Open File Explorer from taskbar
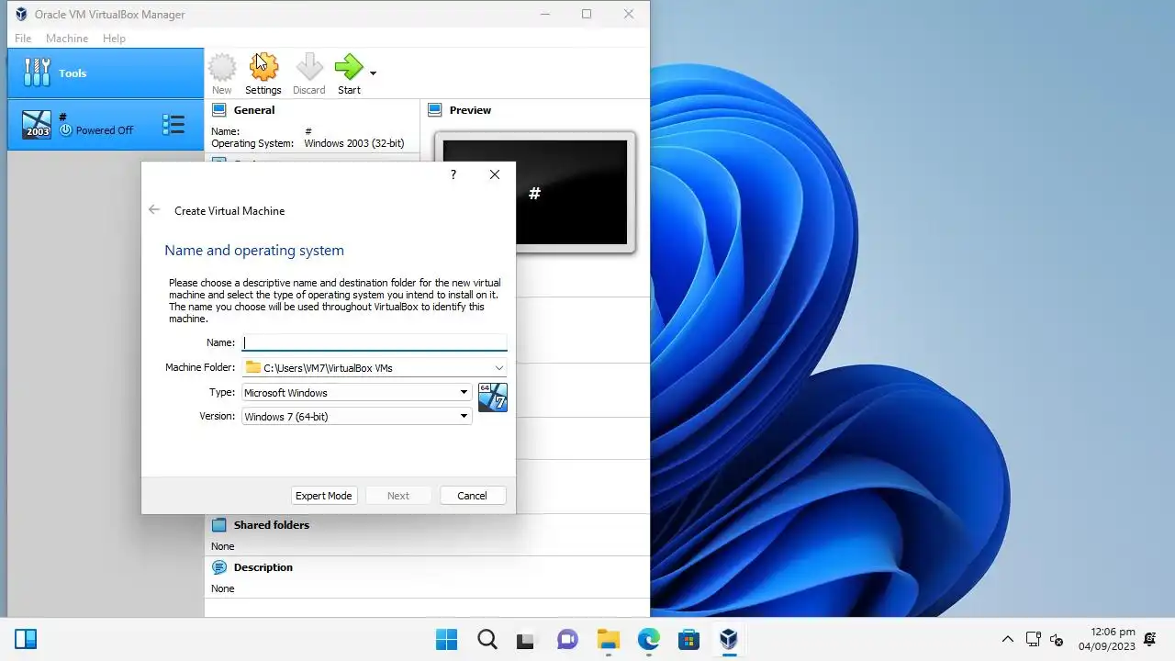The height and width of the screenshot is (661, 1175). click(x=608, y=639)
